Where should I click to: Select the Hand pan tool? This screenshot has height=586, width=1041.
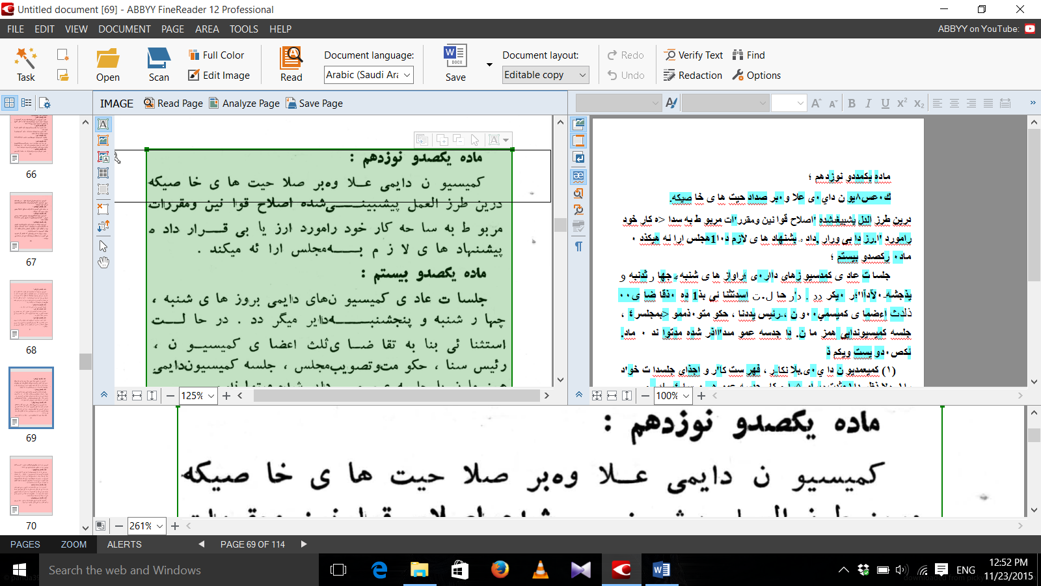103,262
